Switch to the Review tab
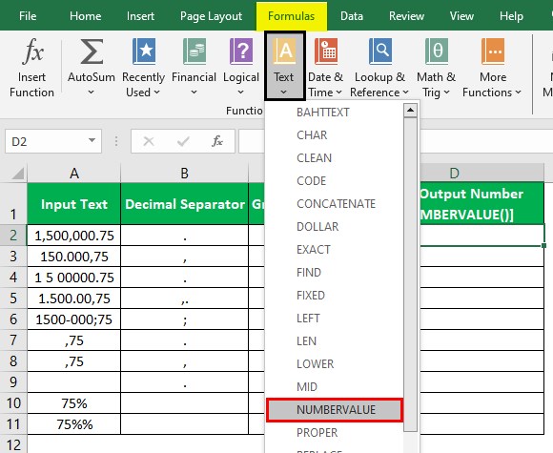This screenshot has width=553, height=453. pyautogui.click(x=406, y=16)
